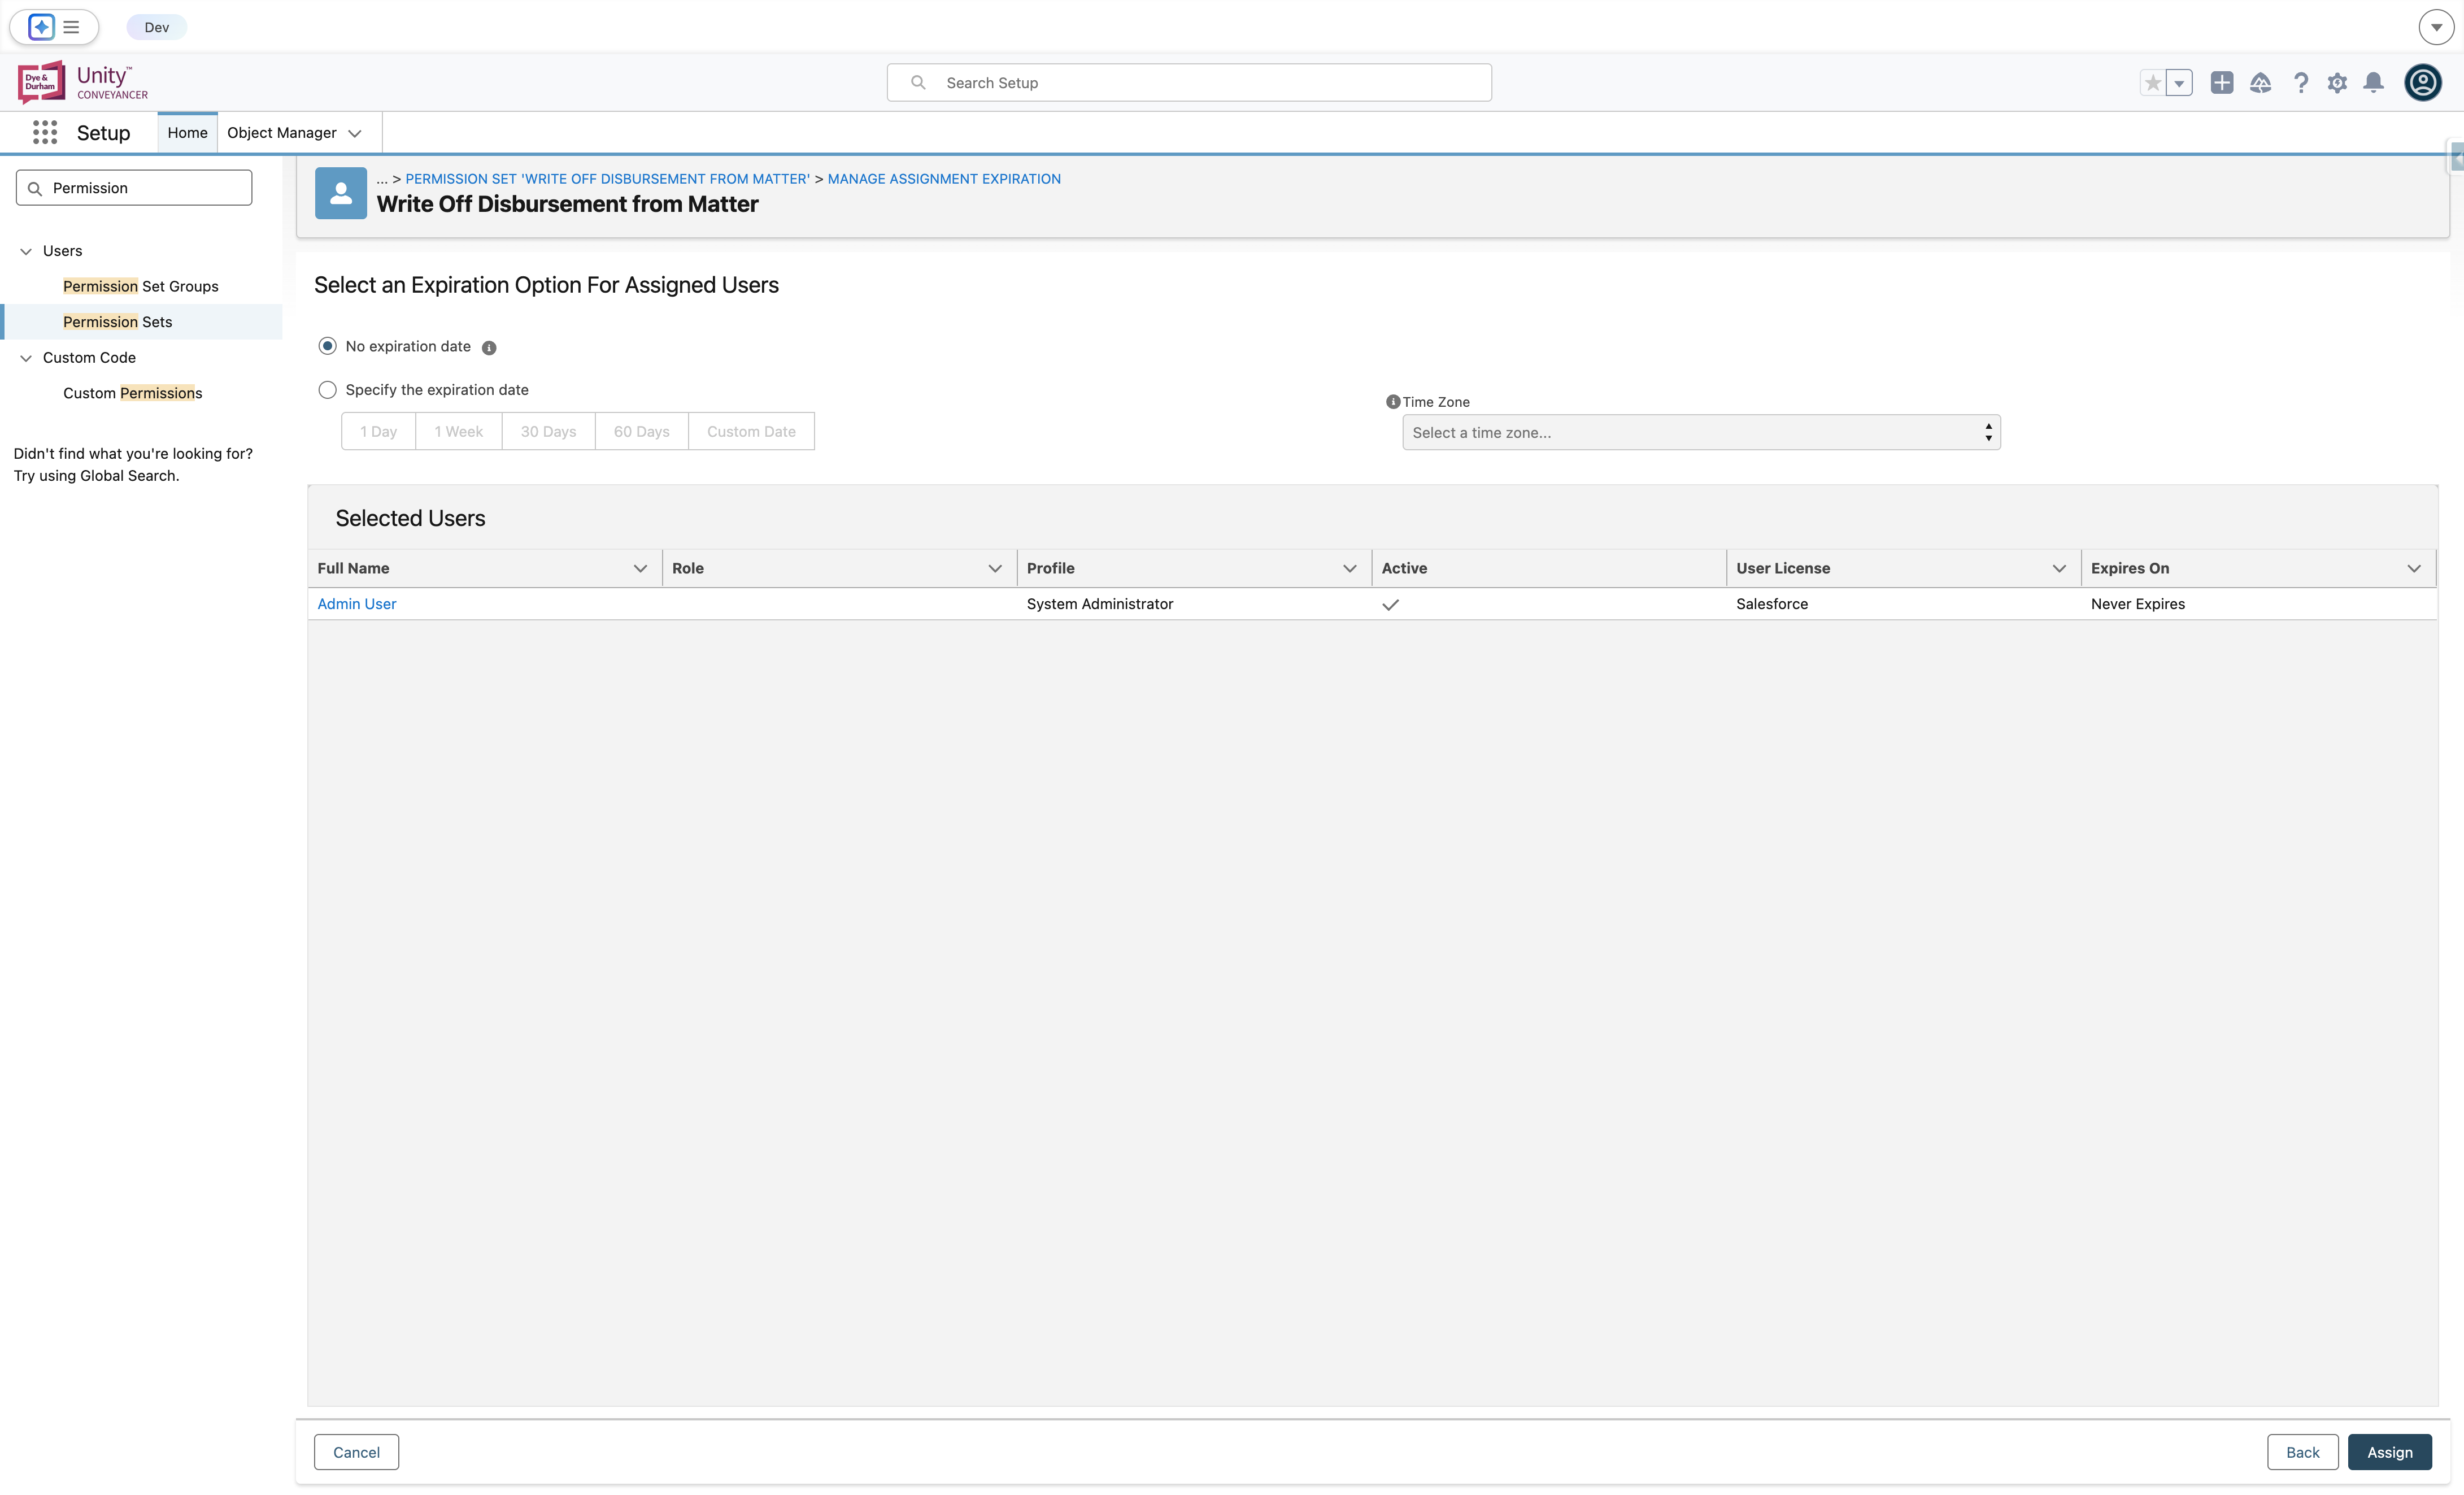
Task: Open Full Name column menu chevron
Action: (x=640, y=568)
